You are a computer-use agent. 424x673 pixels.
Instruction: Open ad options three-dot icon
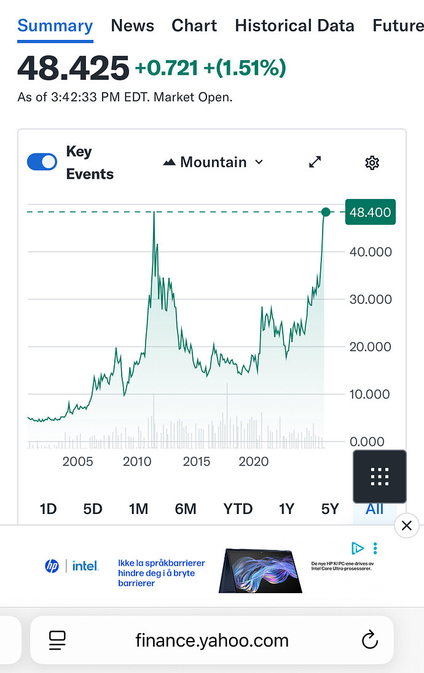(x=375, y=548)
